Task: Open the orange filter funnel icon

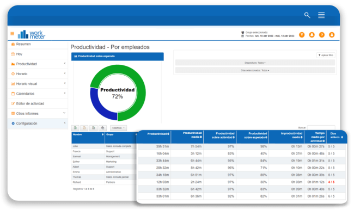Action: tap(302, 35)
